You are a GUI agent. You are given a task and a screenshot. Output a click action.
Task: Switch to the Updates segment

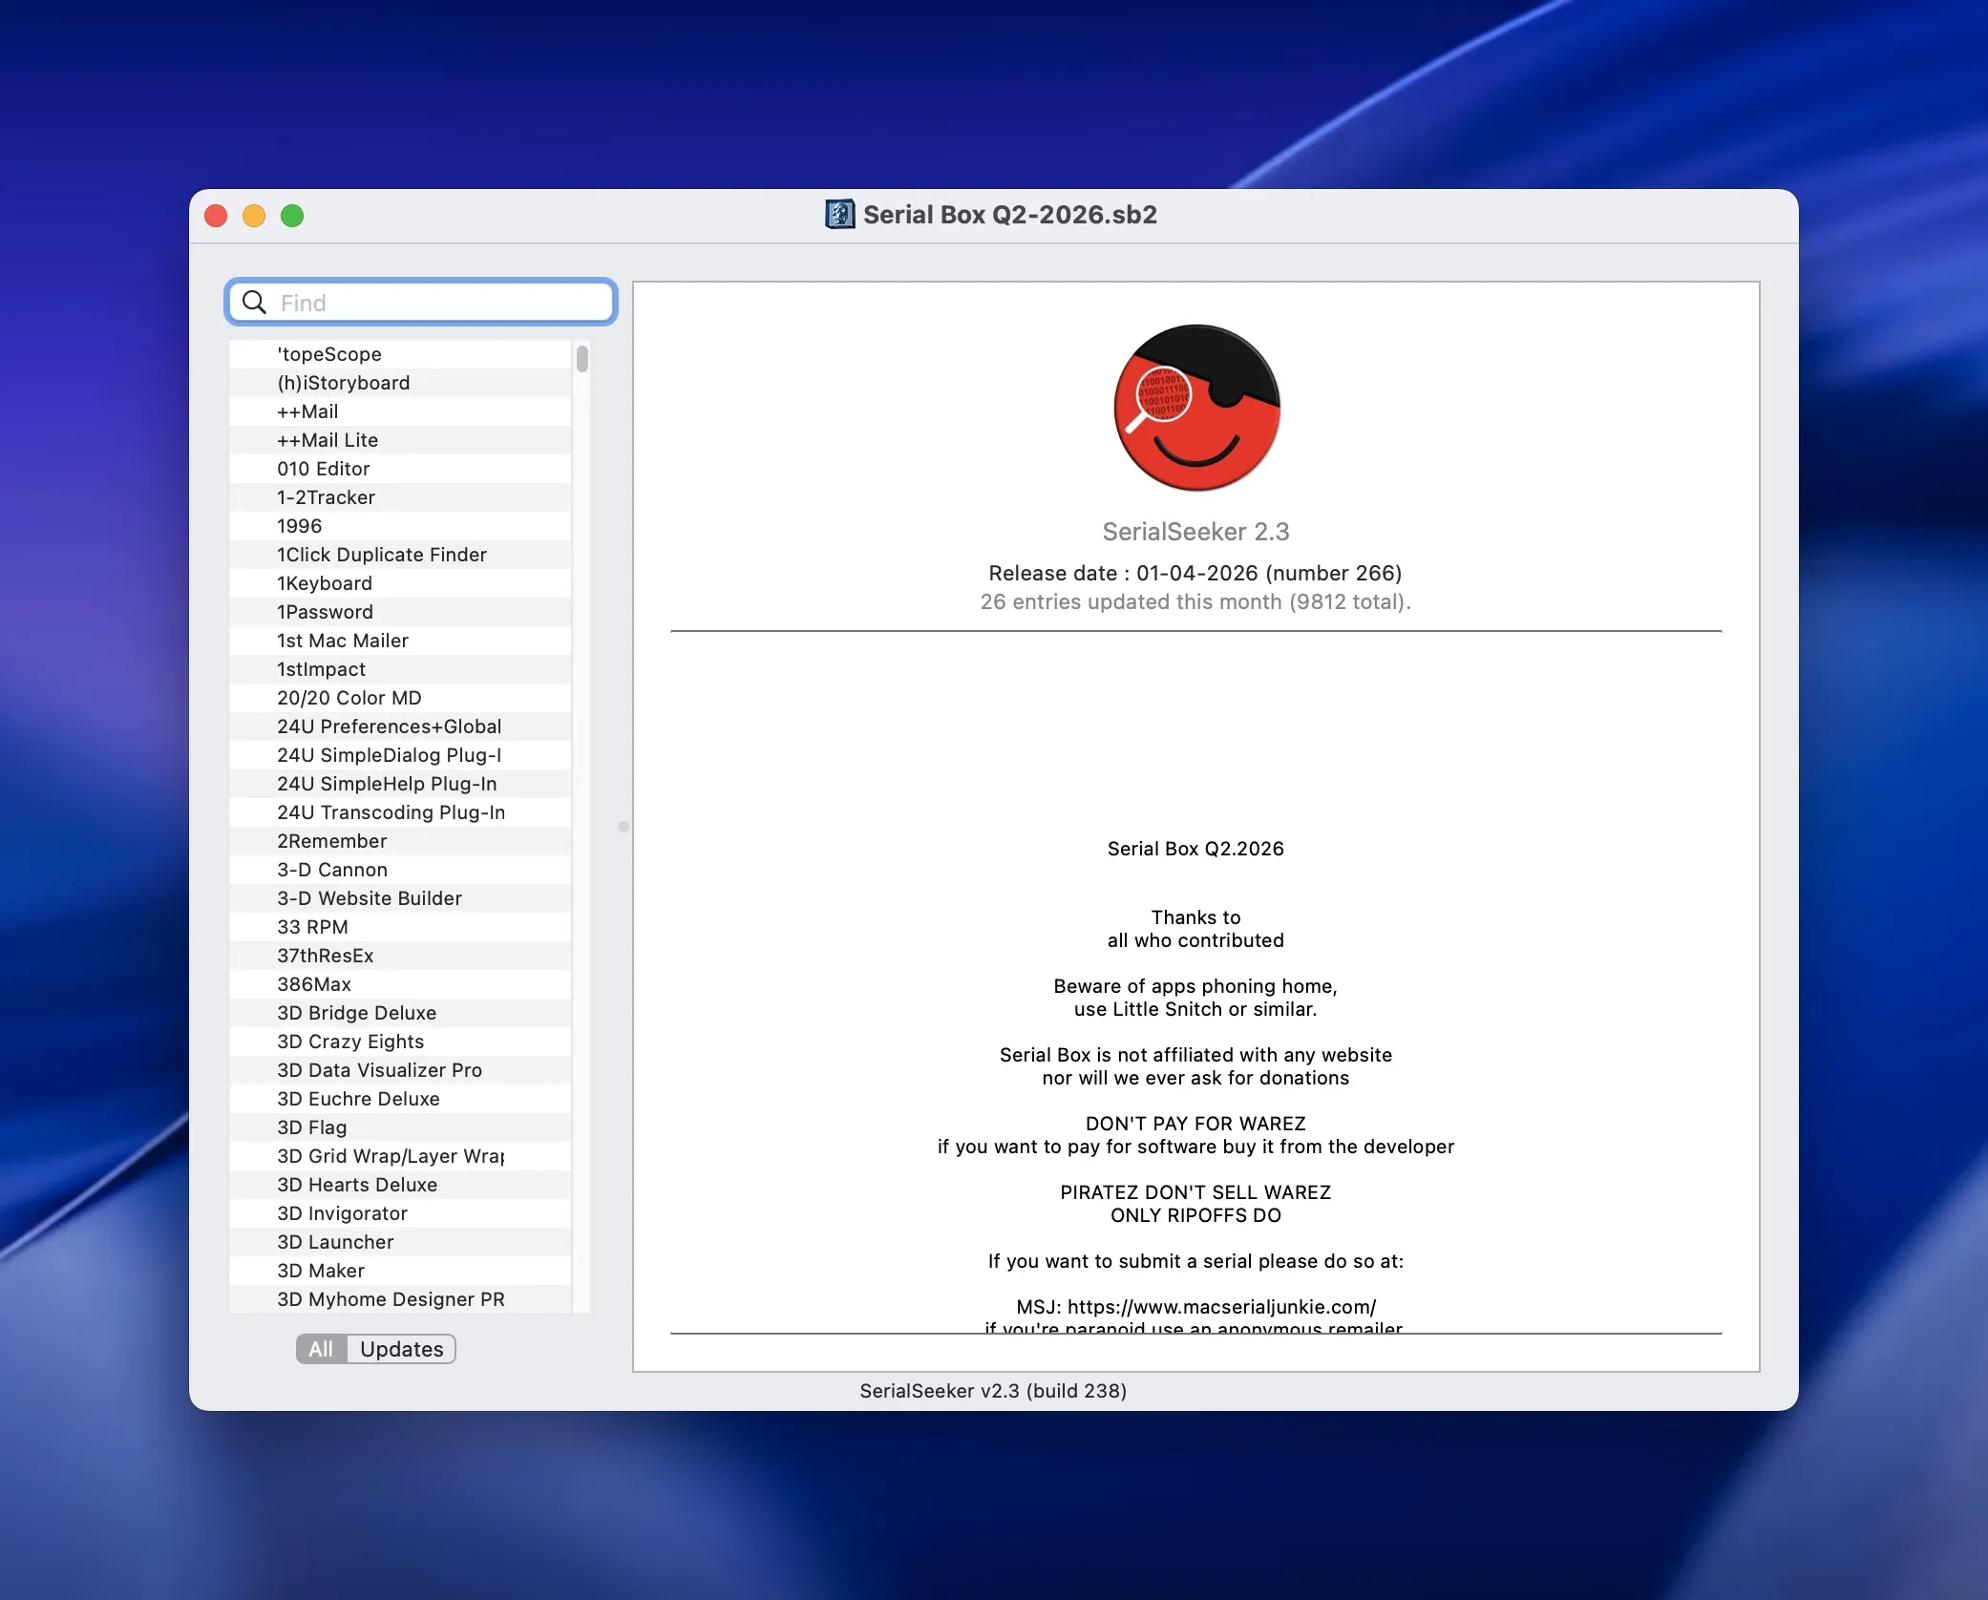click(x=401, y=1349)
